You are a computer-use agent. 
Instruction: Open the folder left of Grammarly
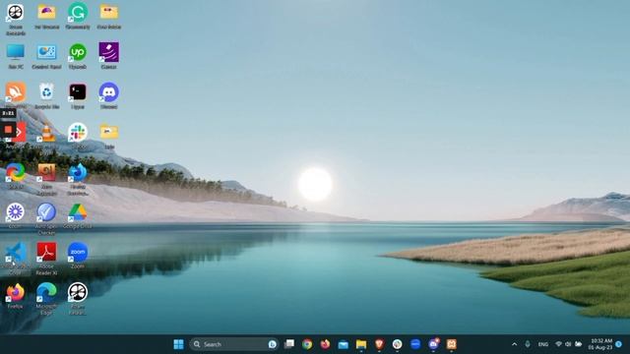pyautogui.click(x=46, y=16)
